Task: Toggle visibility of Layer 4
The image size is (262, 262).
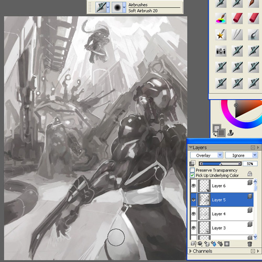Action: 193,214
